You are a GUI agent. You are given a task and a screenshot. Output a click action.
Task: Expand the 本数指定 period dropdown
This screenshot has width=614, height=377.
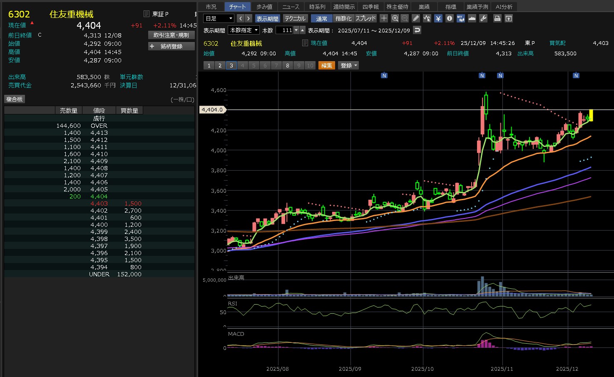point(244,30)
